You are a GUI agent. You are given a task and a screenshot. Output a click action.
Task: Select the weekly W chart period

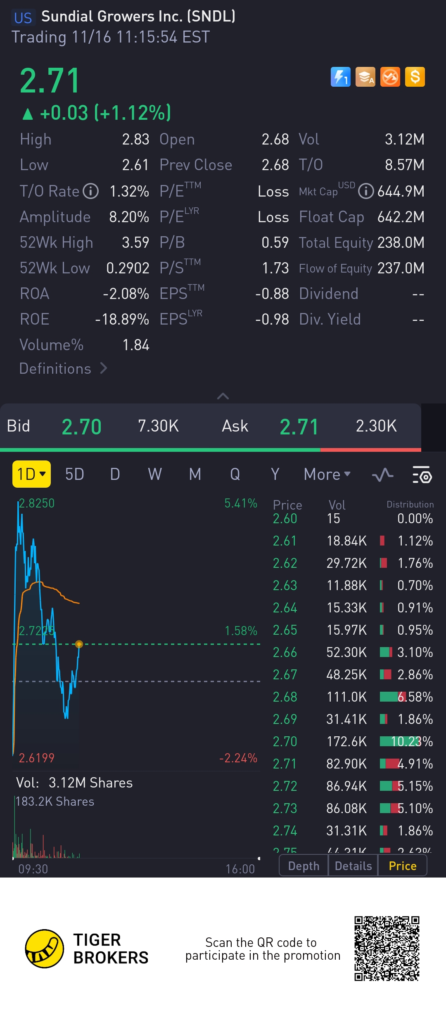pyautogui.click(x=155, y=474)
